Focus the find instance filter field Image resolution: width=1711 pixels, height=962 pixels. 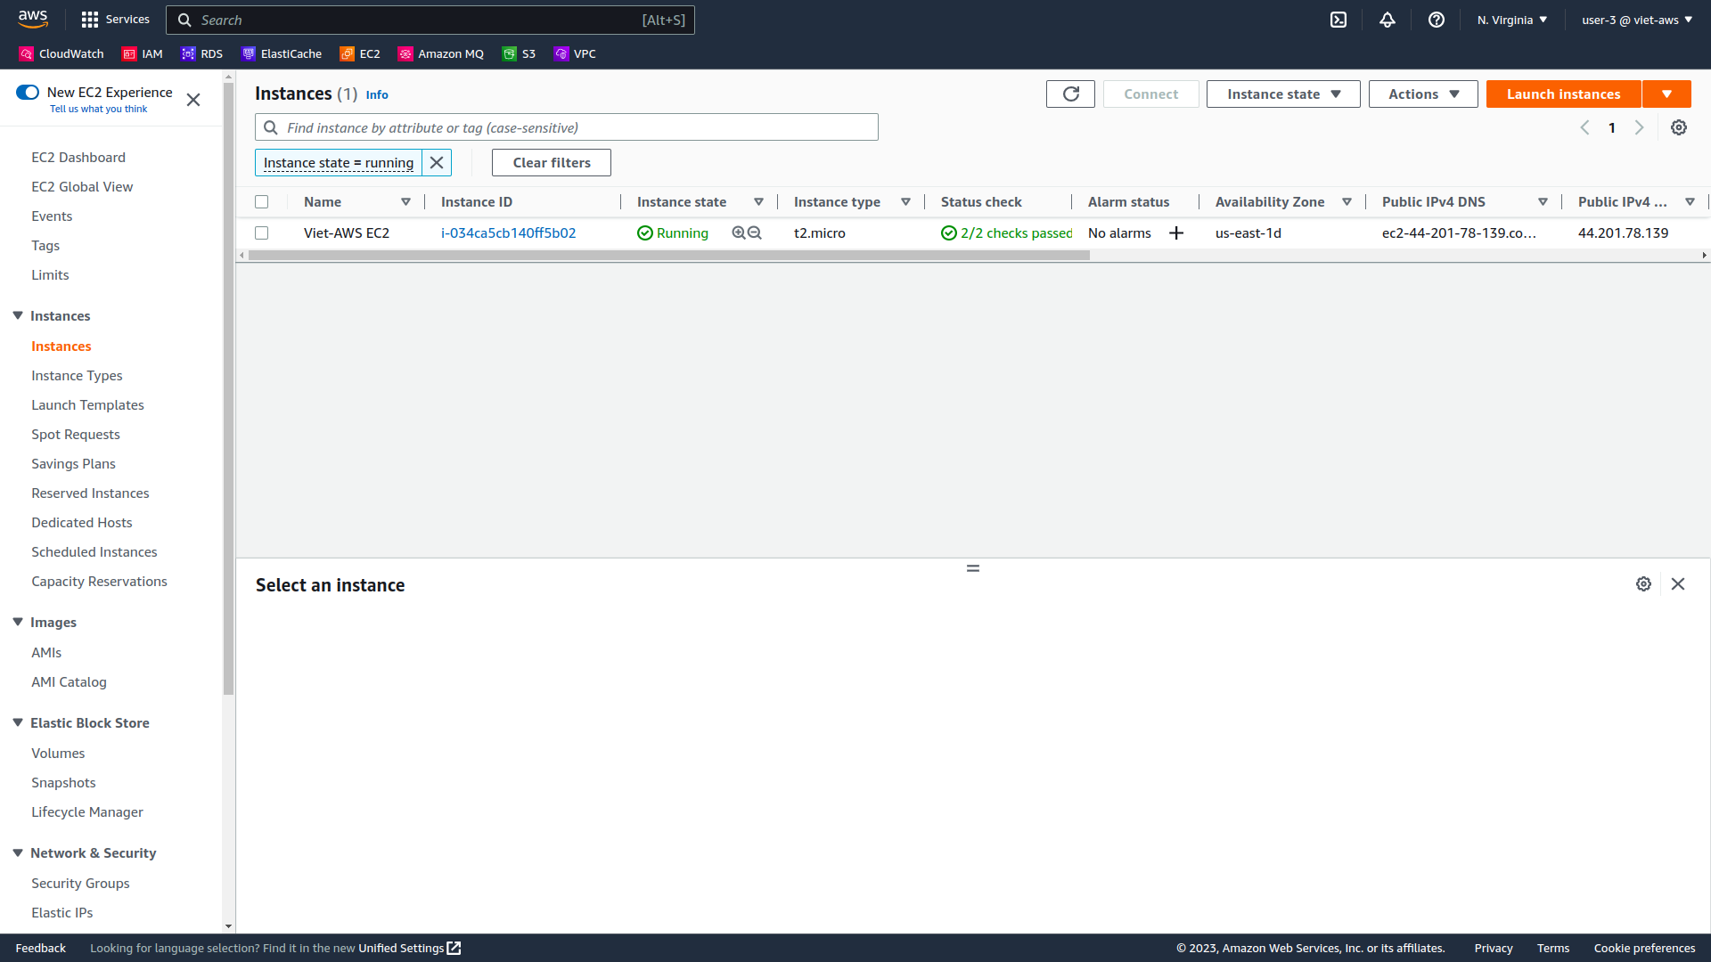click(567, 127)
